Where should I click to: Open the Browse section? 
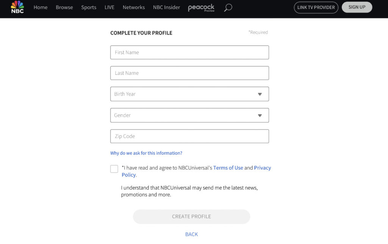coord(64,7)
